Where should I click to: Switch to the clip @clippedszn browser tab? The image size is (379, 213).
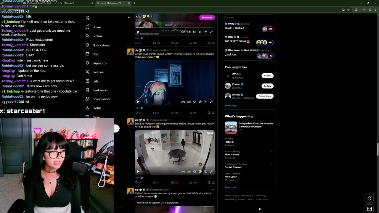click(x=113, y=3)
